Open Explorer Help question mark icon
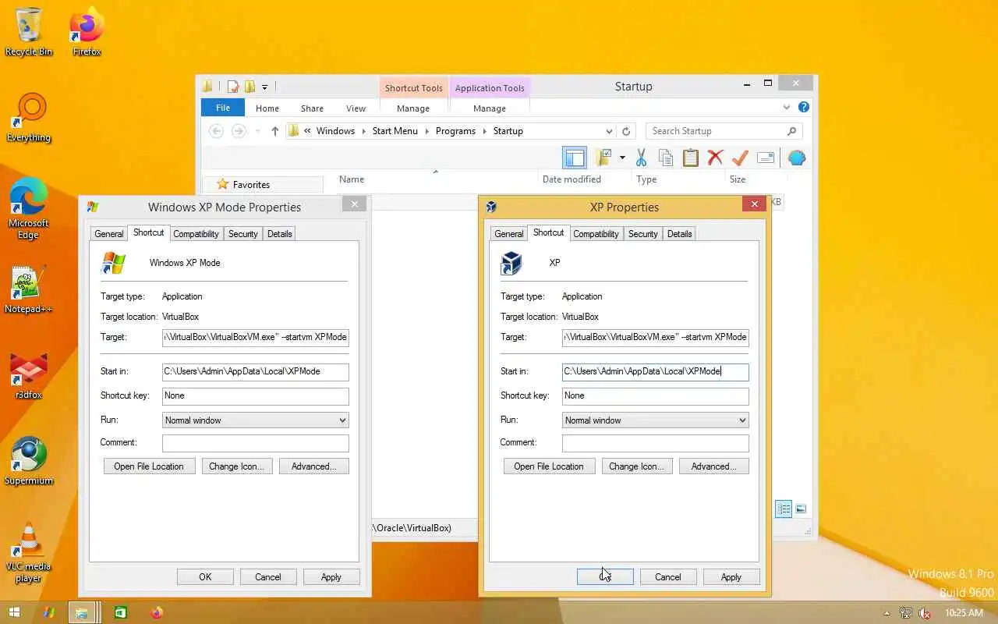The height and width of the screenshot is (624, 998). [x=804, y=108]
